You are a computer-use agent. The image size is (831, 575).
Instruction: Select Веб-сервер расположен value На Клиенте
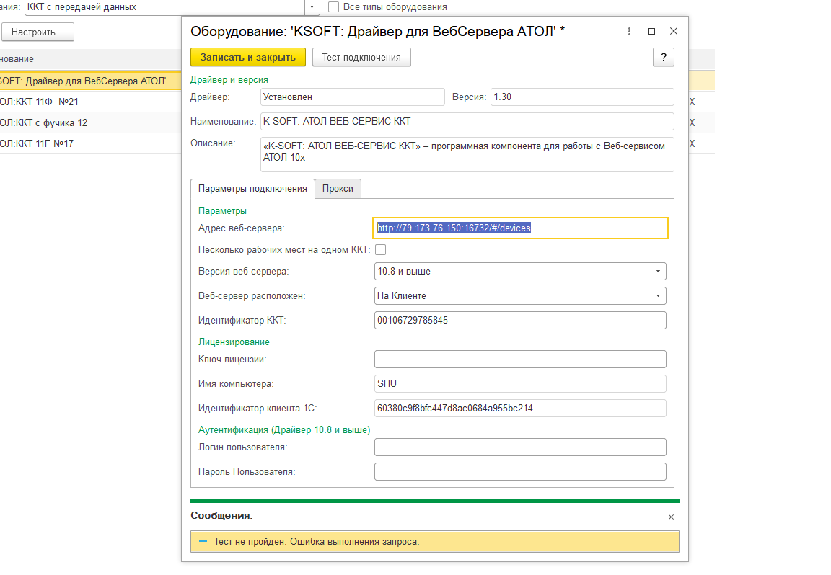tap(512, 295)
